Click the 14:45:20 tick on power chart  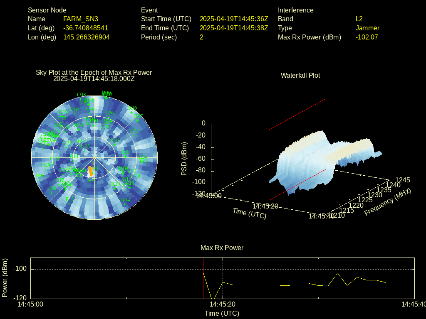click(x=223, y=304)
